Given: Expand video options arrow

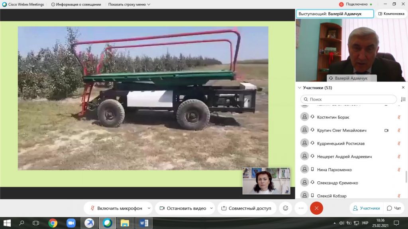Looking at the screenshot, I should pyautogui.click(x=211, y=208).
